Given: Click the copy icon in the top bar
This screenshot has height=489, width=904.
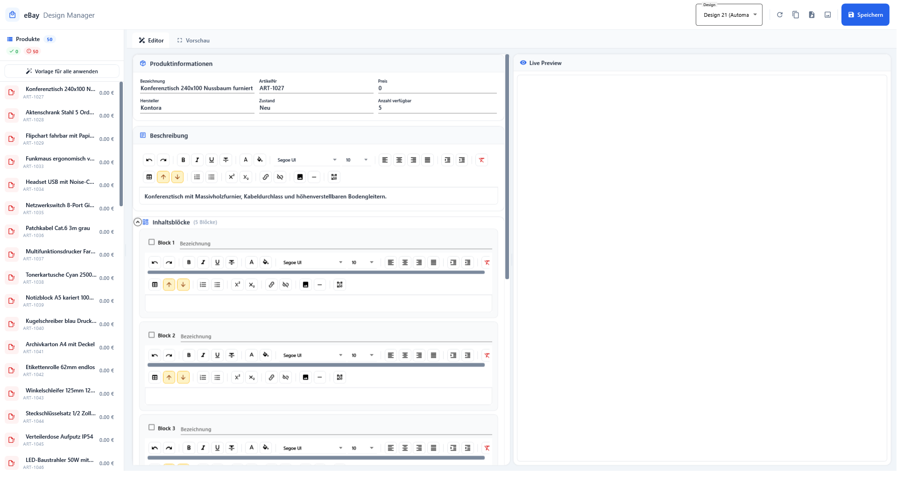Looking at the screenshot, I should [796, 15].
